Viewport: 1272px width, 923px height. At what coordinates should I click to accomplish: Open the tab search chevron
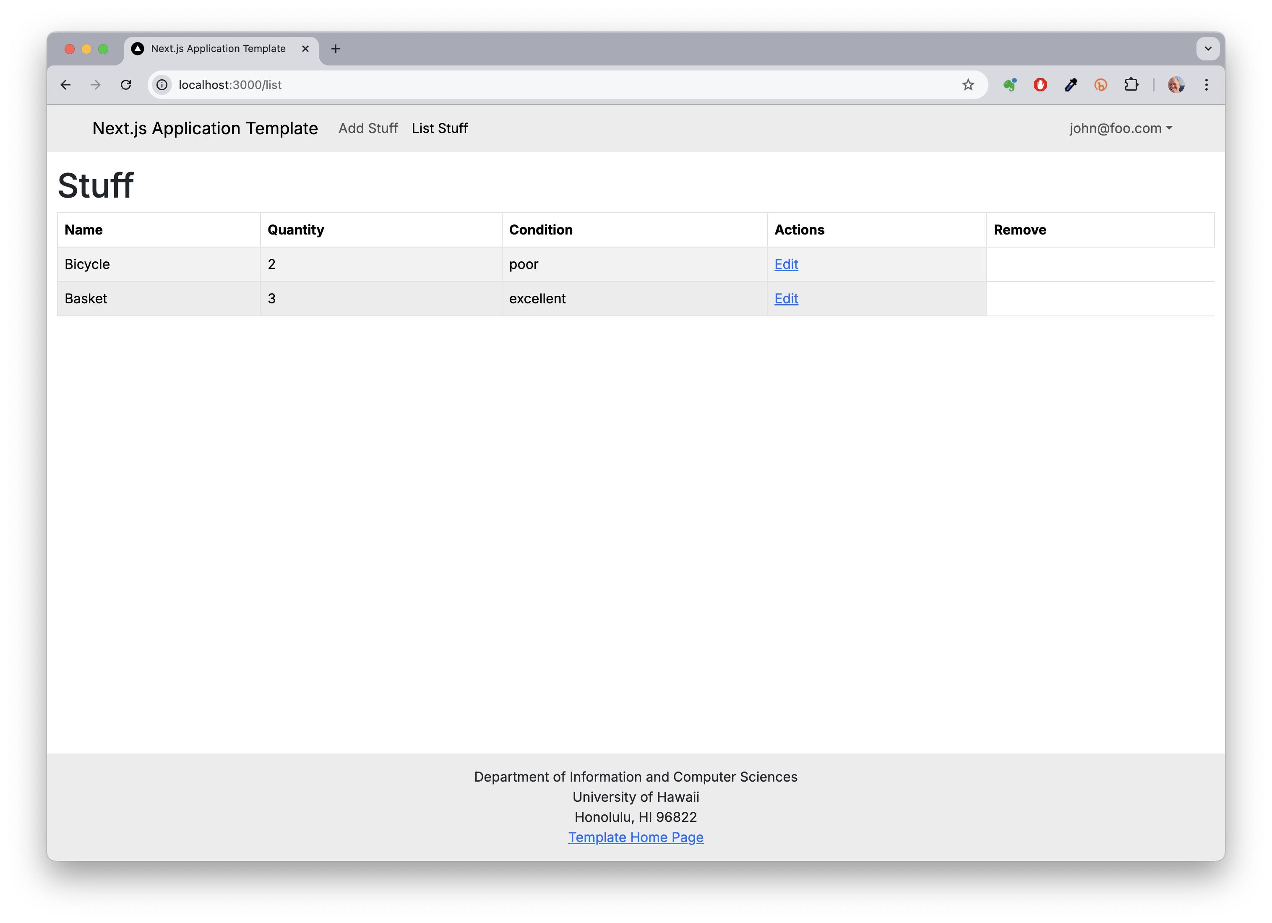[1207, 49]
